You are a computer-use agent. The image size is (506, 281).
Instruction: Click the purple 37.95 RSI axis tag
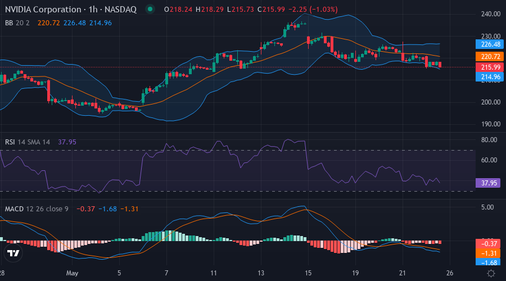[488, 183]
